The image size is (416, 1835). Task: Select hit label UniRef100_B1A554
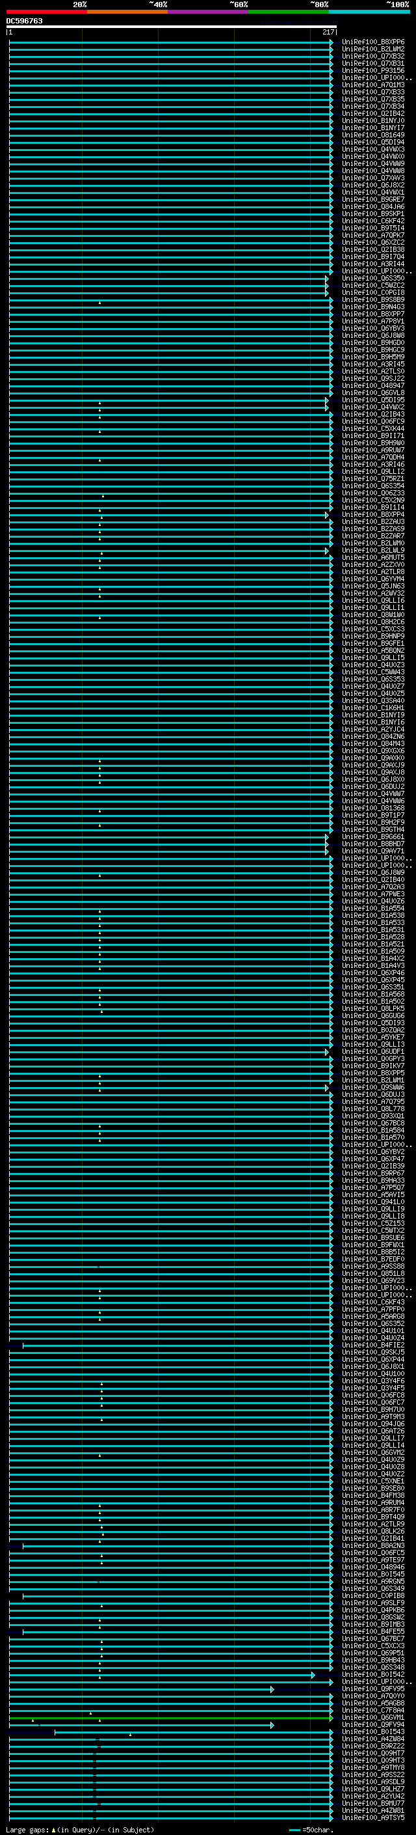click(x=372, y=908)
